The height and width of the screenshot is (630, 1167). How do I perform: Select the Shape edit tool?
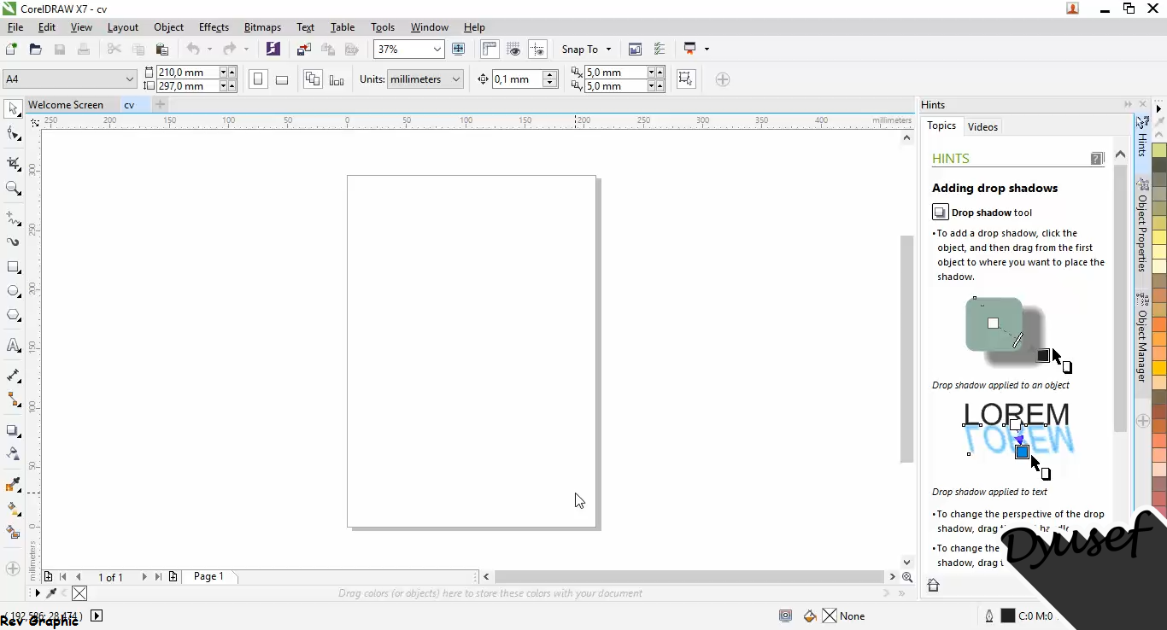(13, 134)
